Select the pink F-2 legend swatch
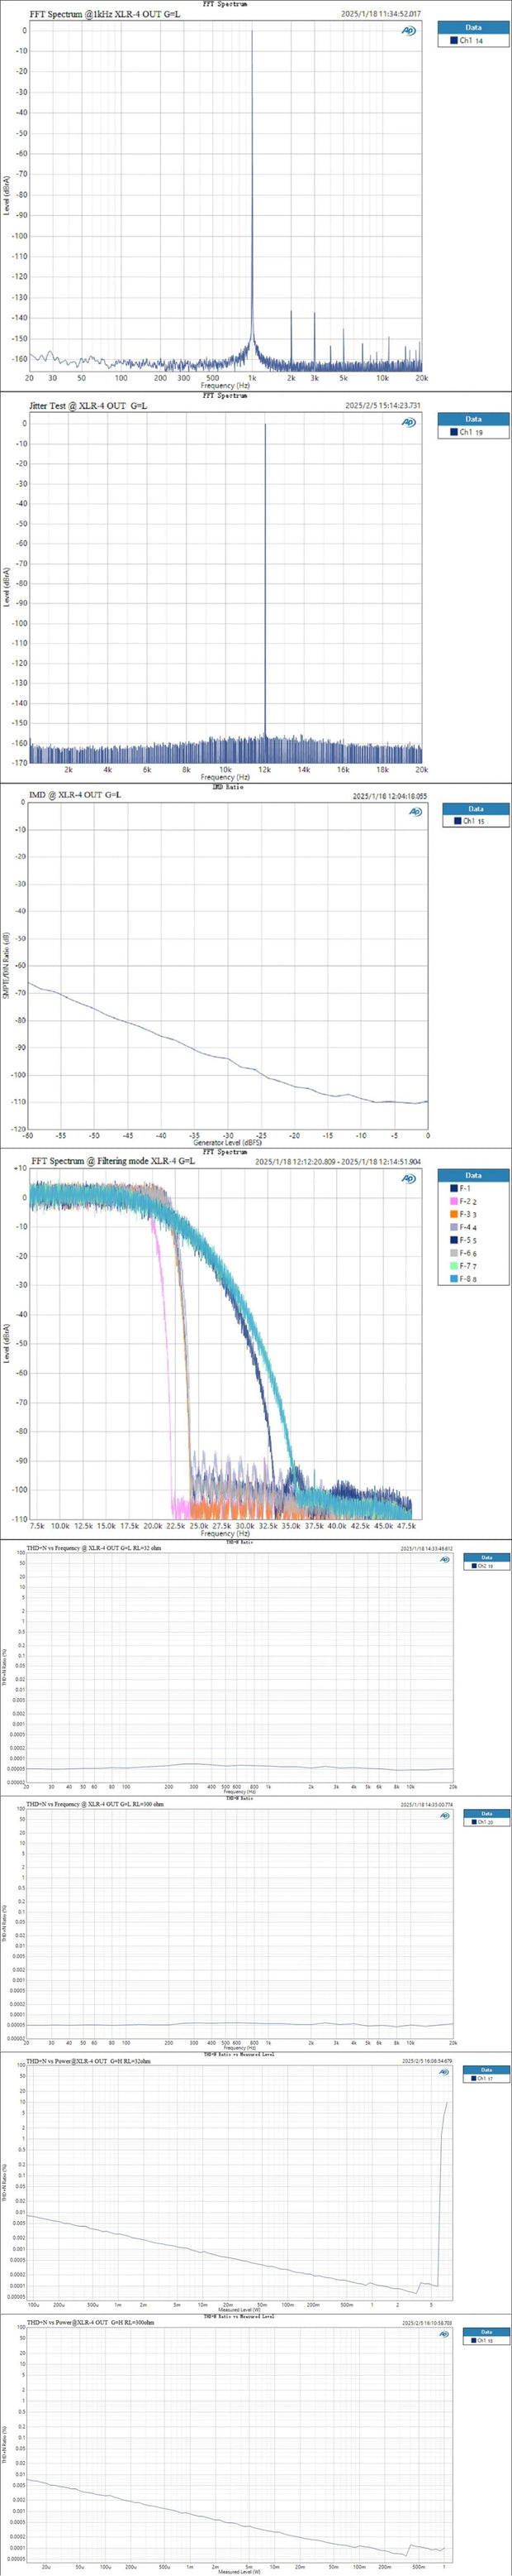Image resolution: width=512 pixels, height=2576 pixels. [x=453, y=1201]
